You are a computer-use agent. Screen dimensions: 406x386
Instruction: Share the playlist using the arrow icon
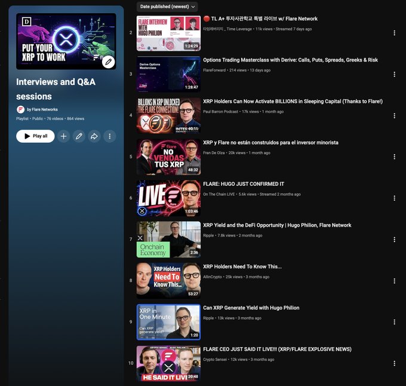click(x=94, y=136)
